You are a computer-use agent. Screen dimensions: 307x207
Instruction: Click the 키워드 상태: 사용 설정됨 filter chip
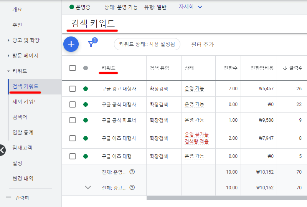[147, 44]
